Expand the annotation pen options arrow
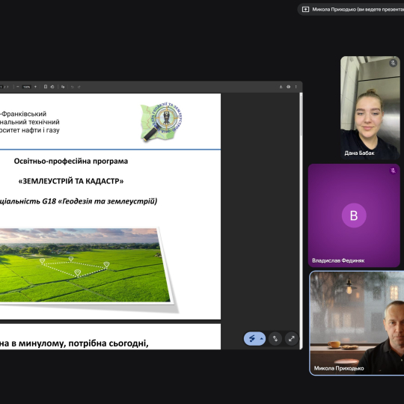404x404 pixels. point(262,339)
